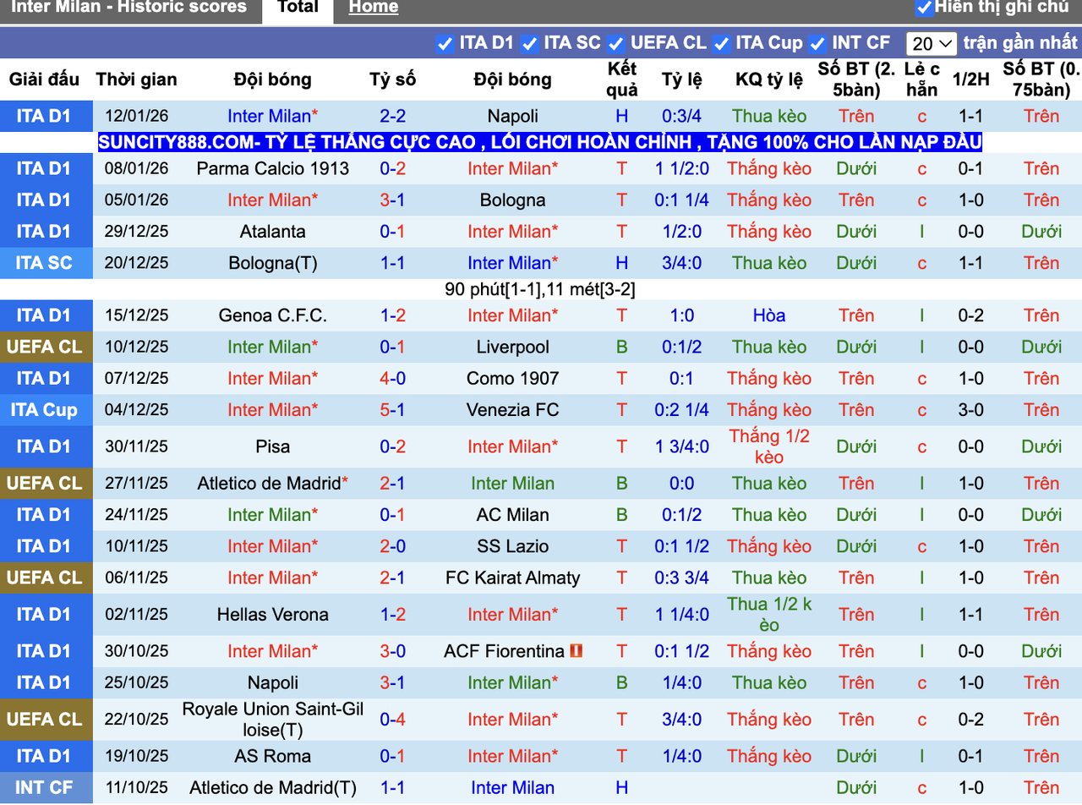
Task: Click the Bologna(T) team name
Action: tap(273, 263)
